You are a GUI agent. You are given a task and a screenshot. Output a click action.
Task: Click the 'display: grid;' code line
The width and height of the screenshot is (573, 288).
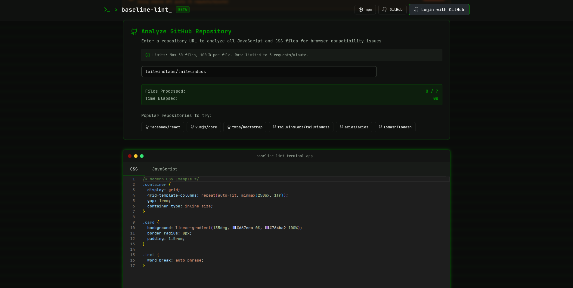163,190
